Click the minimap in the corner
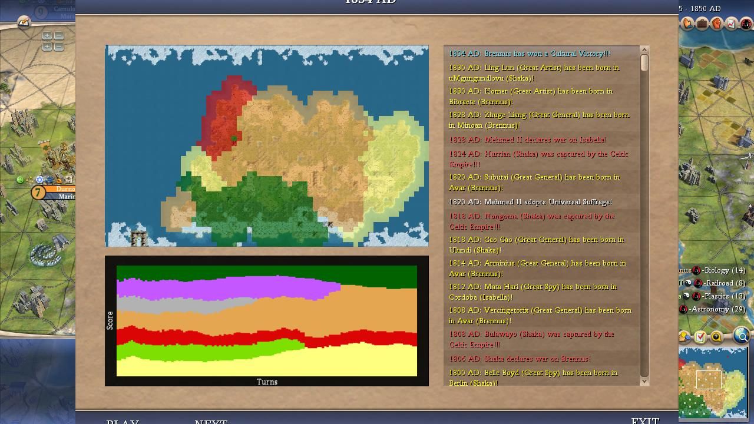 [713, 382]
